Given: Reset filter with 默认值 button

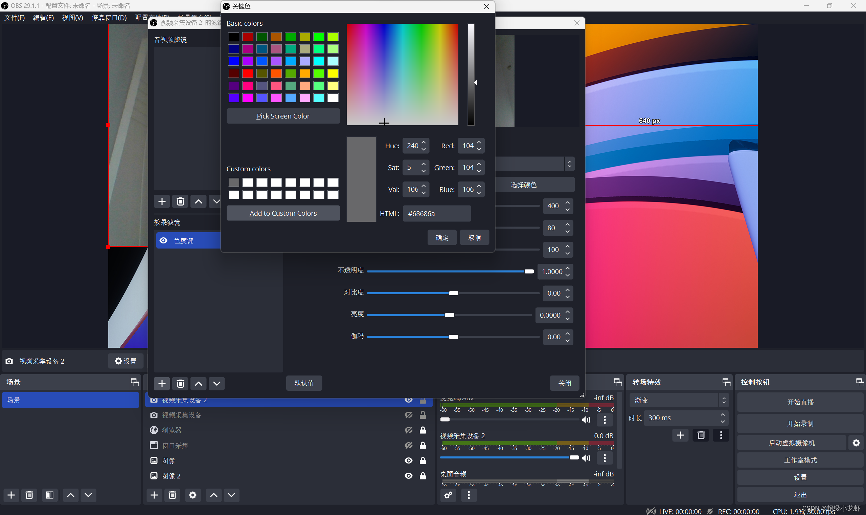Looking at the screenshot, I should pos(304,383).
